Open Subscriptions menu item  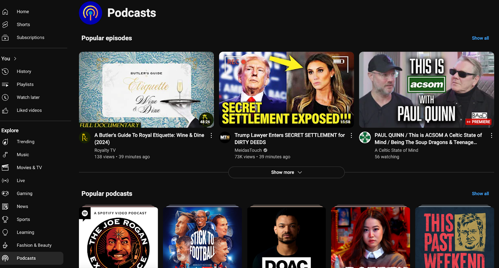tap(31, 37)
